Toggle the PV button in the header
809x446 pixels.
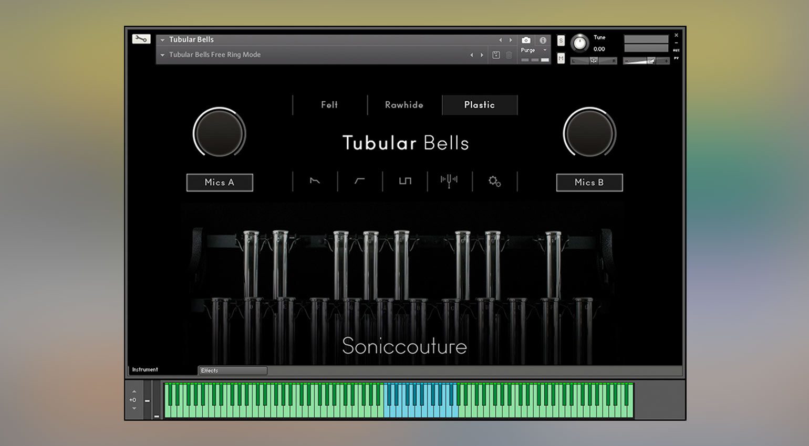[676, 58]
